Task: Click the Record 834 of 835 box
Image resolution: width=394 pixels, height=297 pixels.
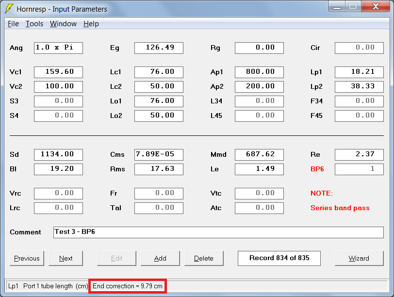Action: (279, 258)
